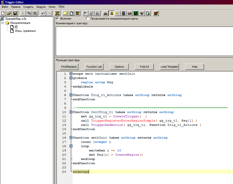The image size is (233, 184).
Task: Open Object Editor helmet icon
Action: [124, 13]
